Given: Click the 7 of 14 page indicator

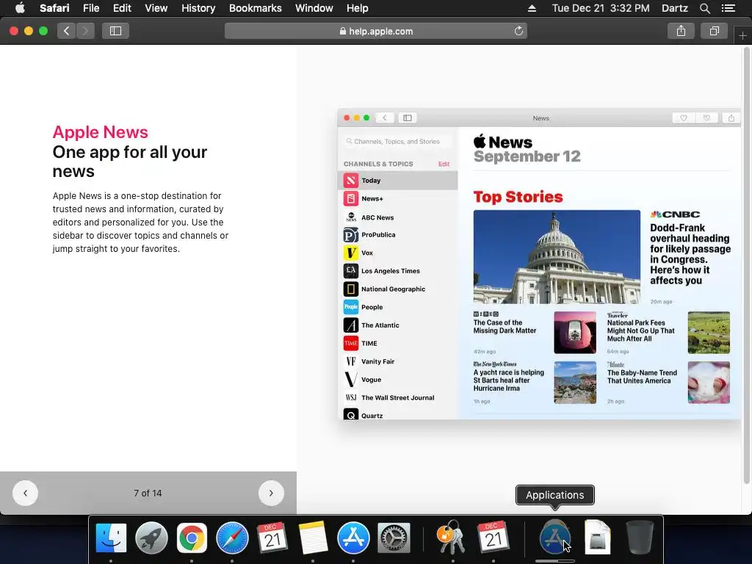Looking at the screenshot, I should point(148,493).
